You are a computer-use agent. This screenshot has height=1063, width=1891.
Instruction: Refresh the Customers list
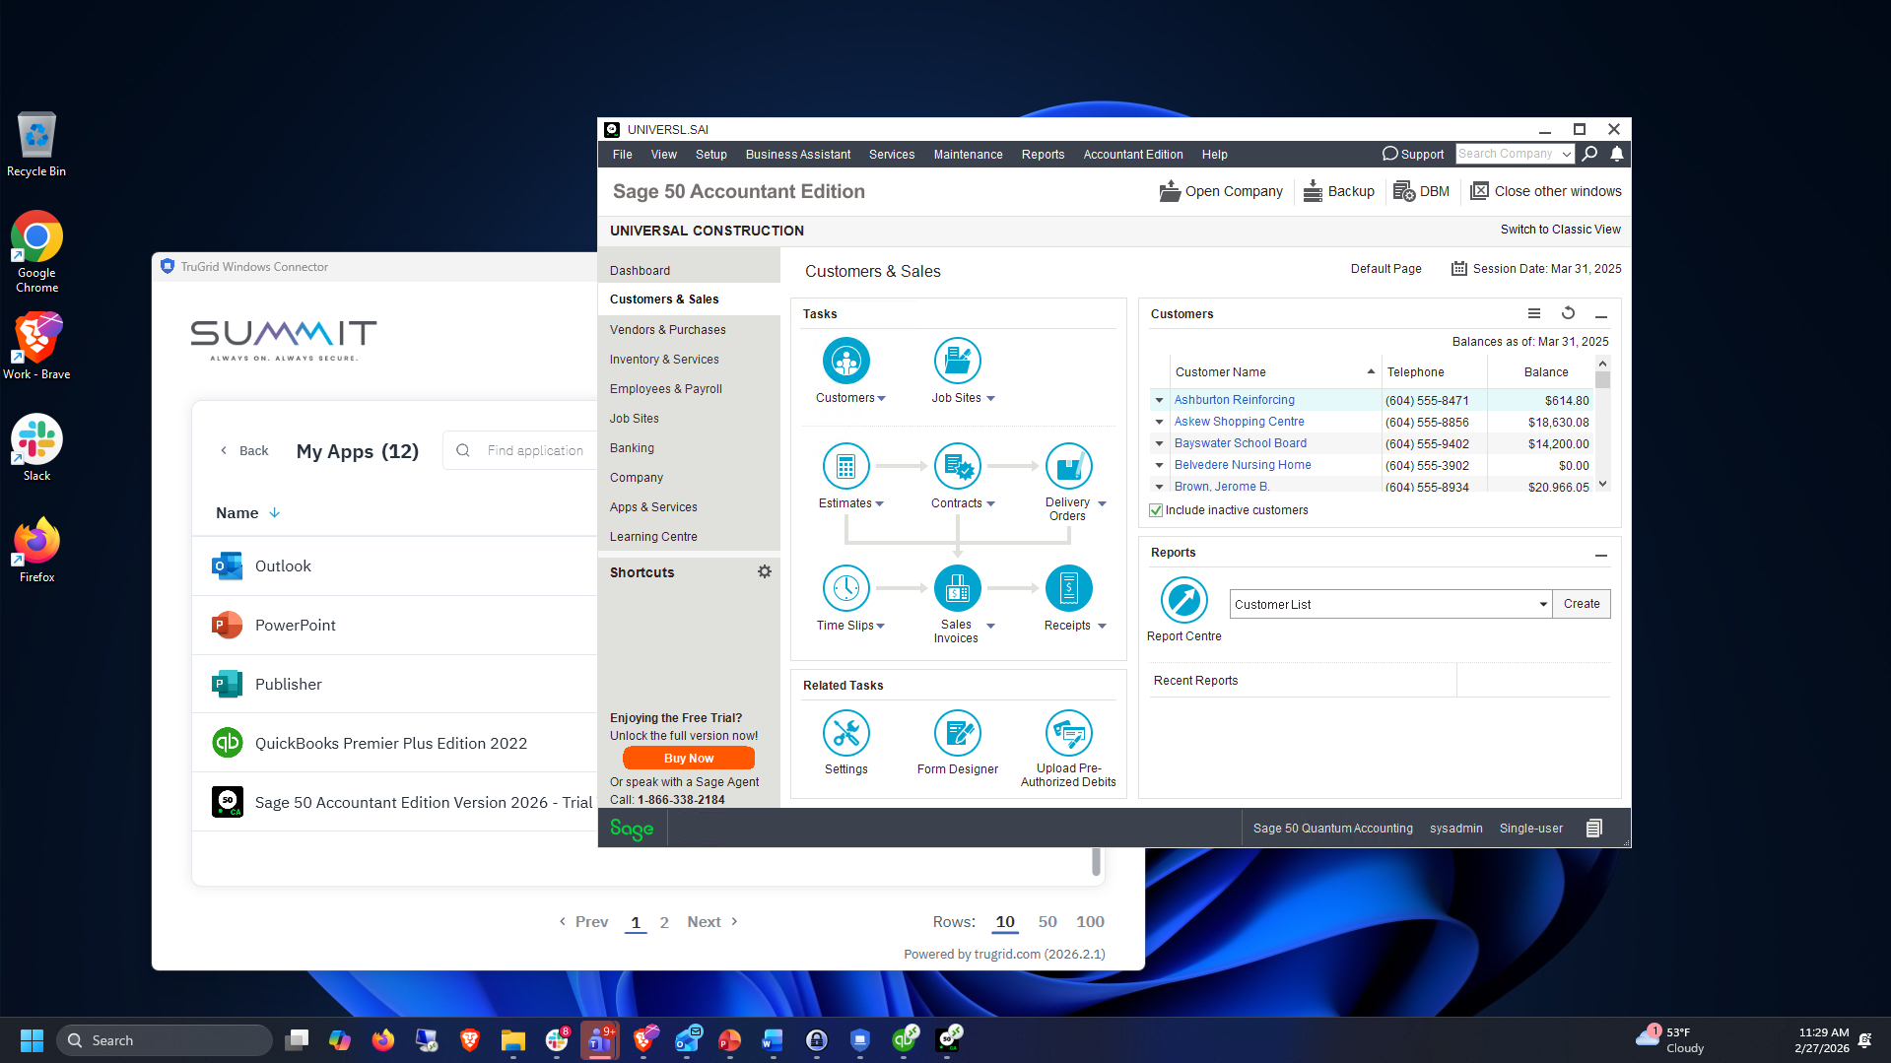pos(1568,313)
